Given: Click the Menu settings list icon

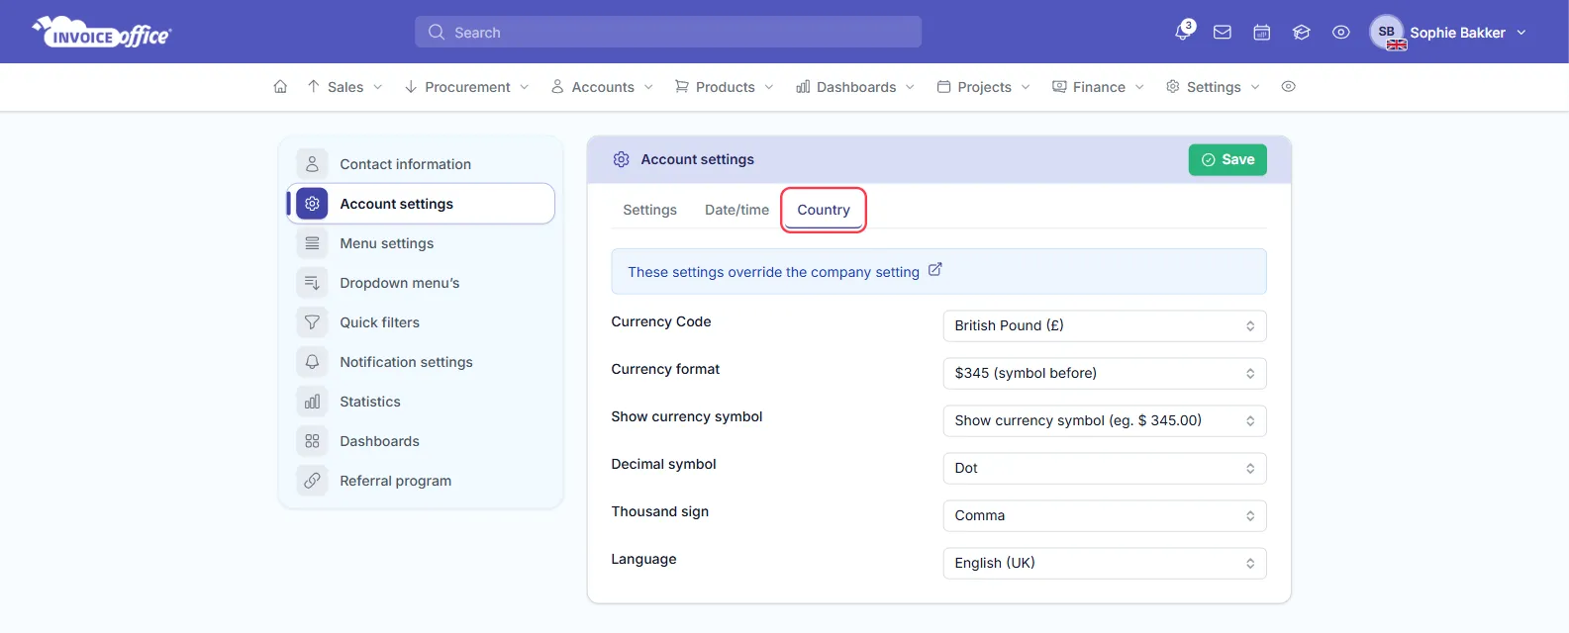Looking at the screenshot, I should click(312, 243).
